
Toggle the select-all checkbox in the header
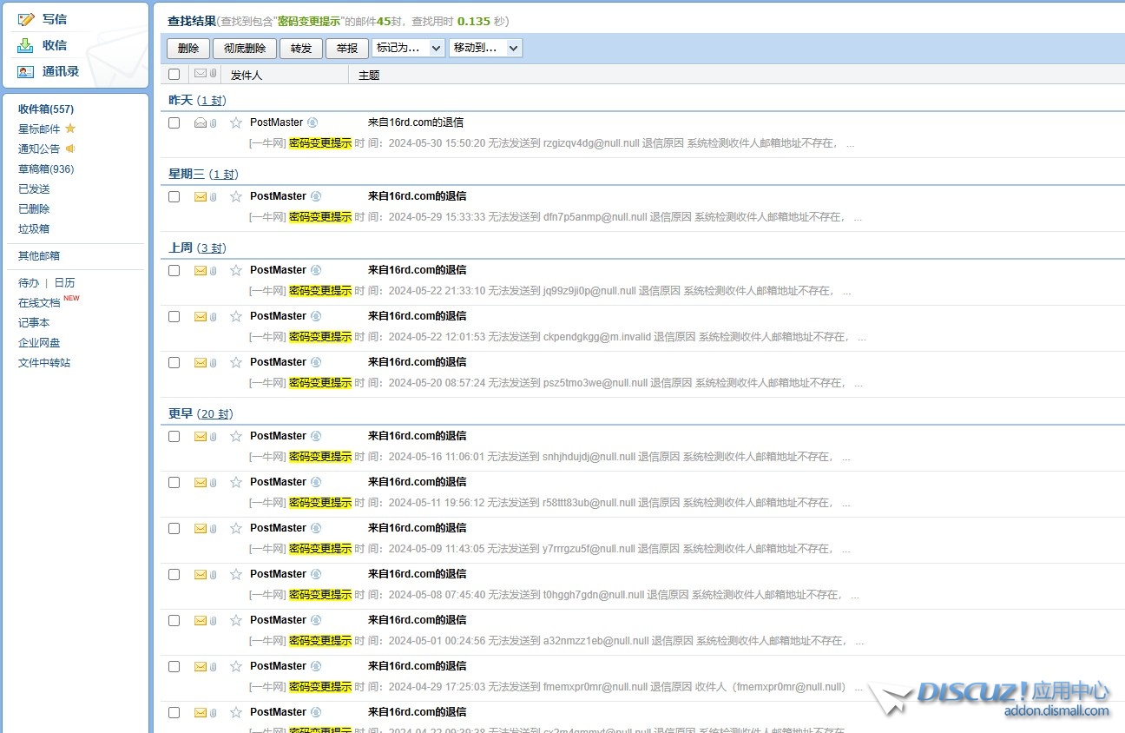(174, 75)
